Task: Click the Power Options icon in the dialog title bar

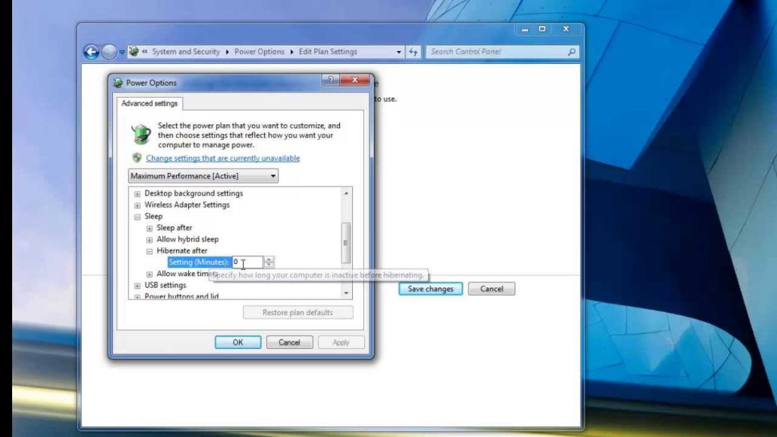Action: (x=118, y=82)
